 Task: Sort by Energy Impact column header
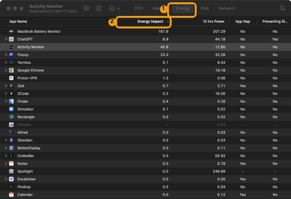coord(150,22)
